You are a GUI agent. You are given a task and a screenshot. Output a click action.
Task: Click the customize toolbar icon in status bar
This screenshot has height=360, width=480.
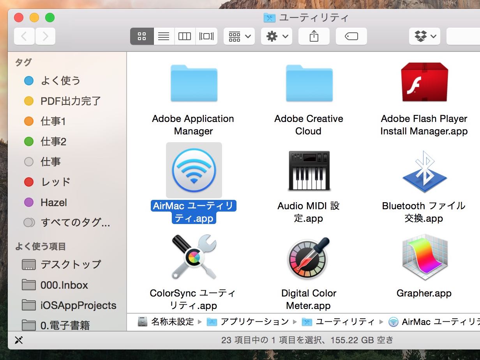pyautogui.click(x=19, y=340)
